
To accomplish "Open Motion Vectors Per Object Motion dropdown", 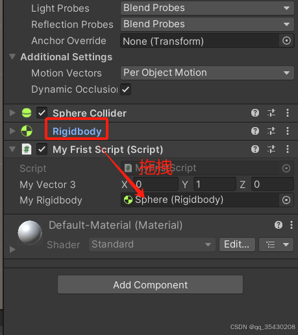I will tap(207, 73).
